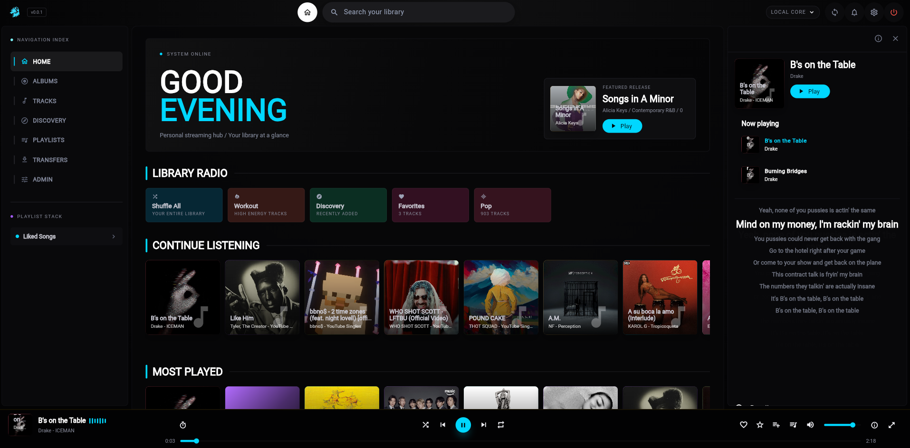Open the WHO SHOT SCOTT LFTBU card

[x=421, y=297]
